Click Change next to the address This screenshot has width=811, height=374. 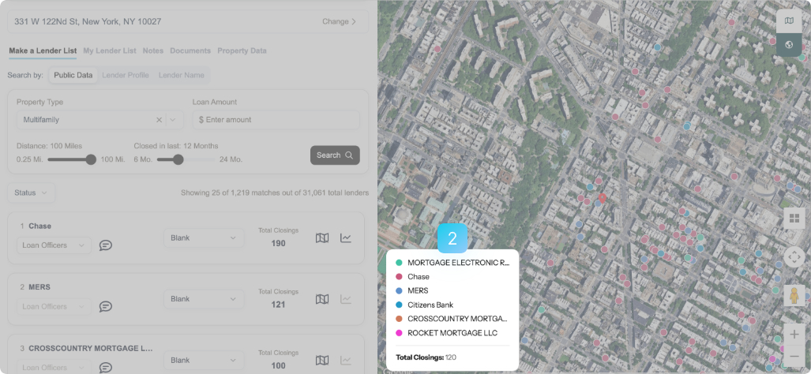coord(339,21)
